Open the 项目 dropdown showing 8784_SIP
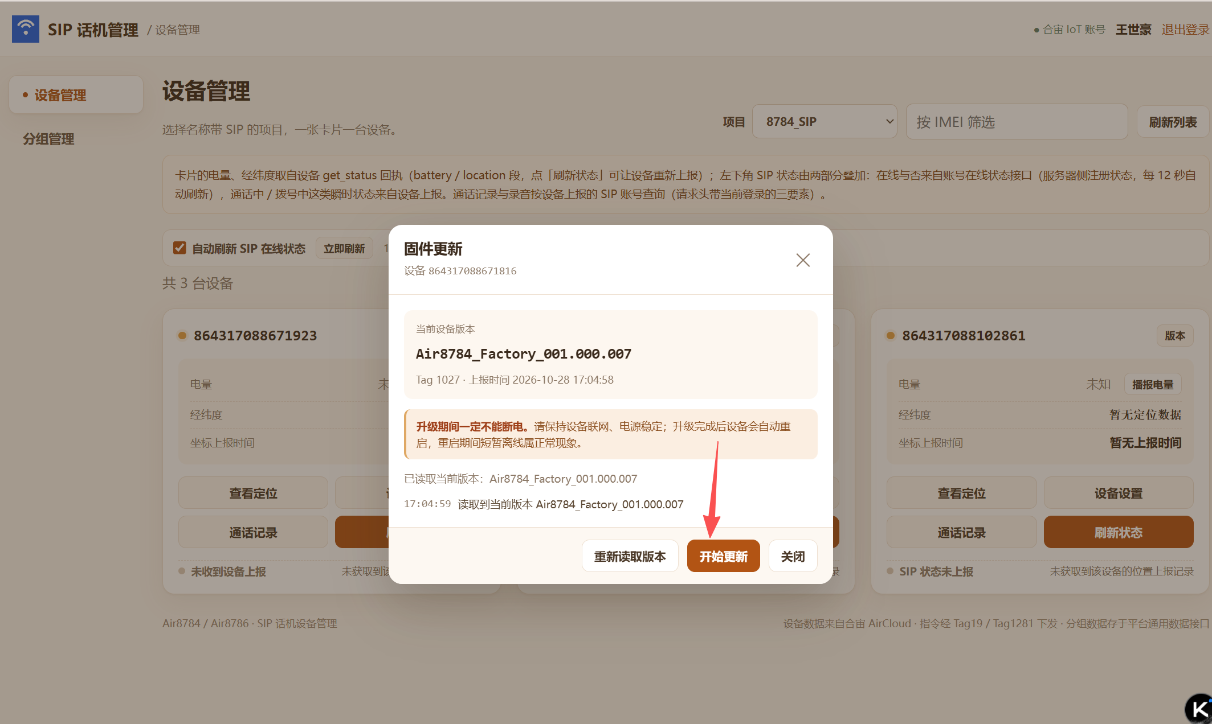This screenshot has width=1212, height=724. tap(825, 121)
